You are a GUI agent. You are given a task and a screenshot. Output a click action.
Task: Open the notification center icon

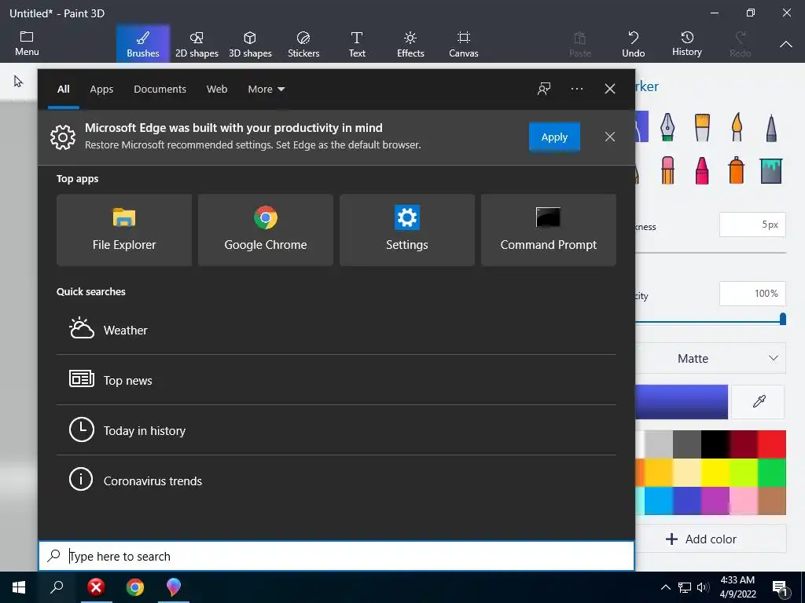click(780, 588)
